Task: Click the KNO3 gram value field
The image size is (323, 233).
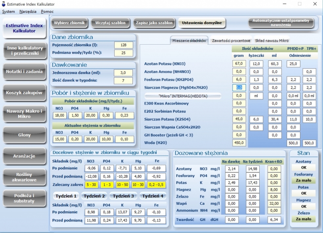Action: [x=239, y=64]
